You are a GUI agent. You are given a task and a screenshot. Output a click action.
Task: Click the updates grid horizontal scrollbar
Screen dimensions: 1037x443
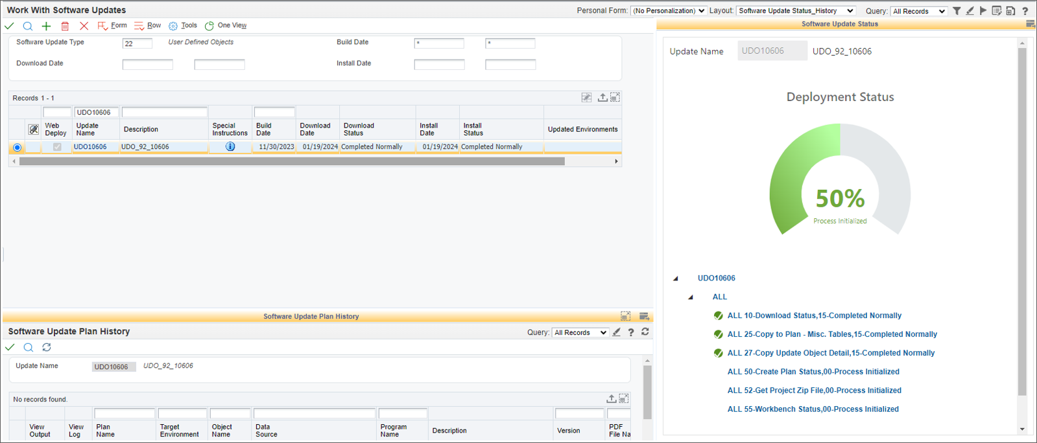pyautogui.click(x=292, y=161)
